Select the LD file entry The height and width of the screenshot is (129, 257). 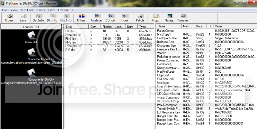tap(109, 31)
